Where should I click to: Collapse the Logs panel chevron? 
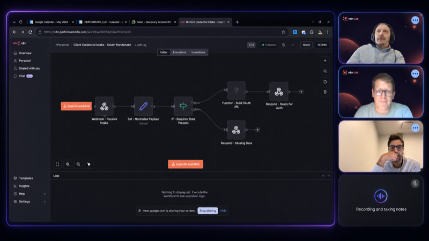click(x=329, y=176)
